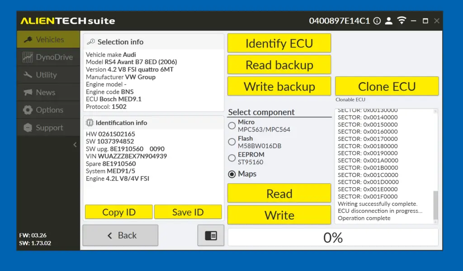
Task: Open the user account icon
Action: pyautogui.click(x=389, y=21)
